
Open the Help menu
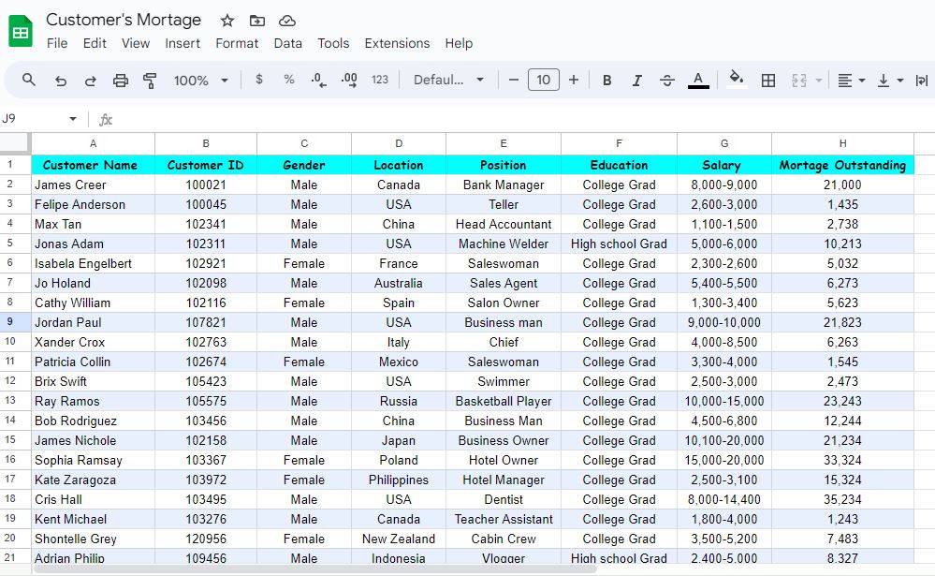click(x=459, y=44)
